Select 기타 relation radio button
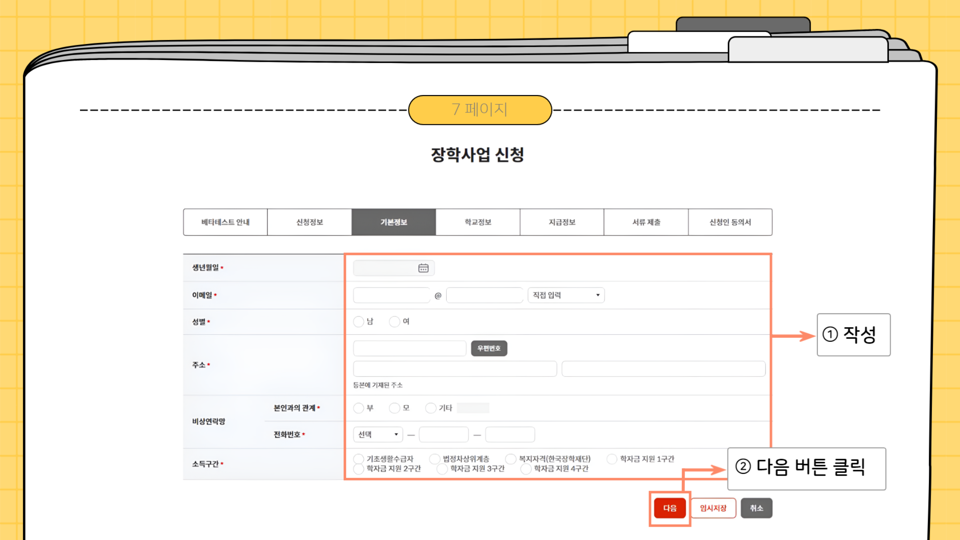Viewport: 960px width, 540px height. coord(430,408)
